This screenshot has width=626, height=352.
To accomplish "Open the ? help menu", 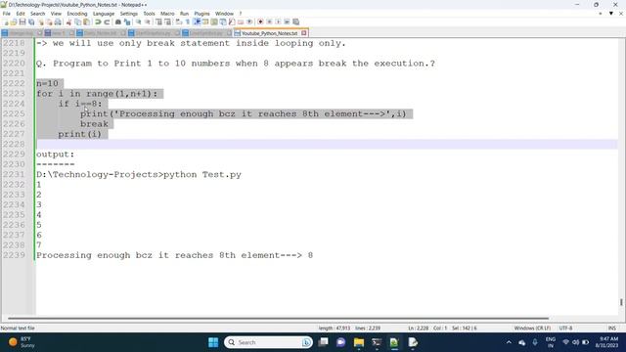I will pos(241,14).
